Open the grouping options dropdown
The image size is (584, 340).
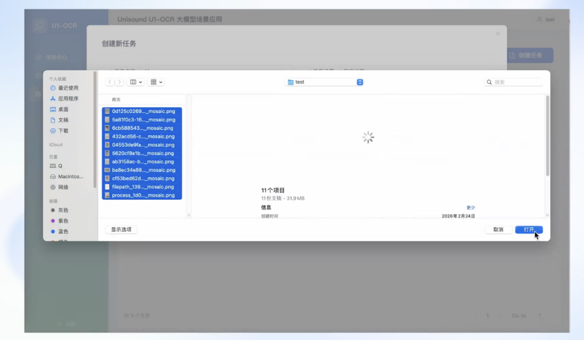(x=156, y=82)
